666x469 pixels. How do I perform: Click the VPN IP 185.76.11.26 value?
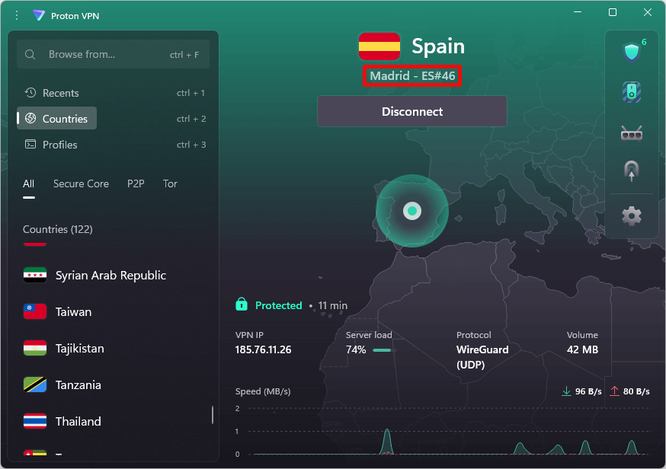pos(264,349)
